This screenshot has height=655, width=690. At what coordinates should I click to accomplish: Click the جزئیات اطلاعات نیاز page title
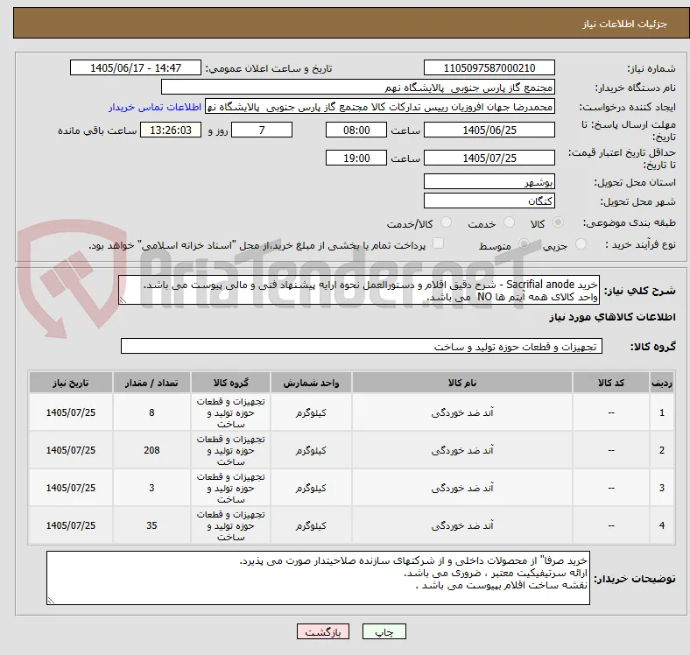tap(625, 24)
